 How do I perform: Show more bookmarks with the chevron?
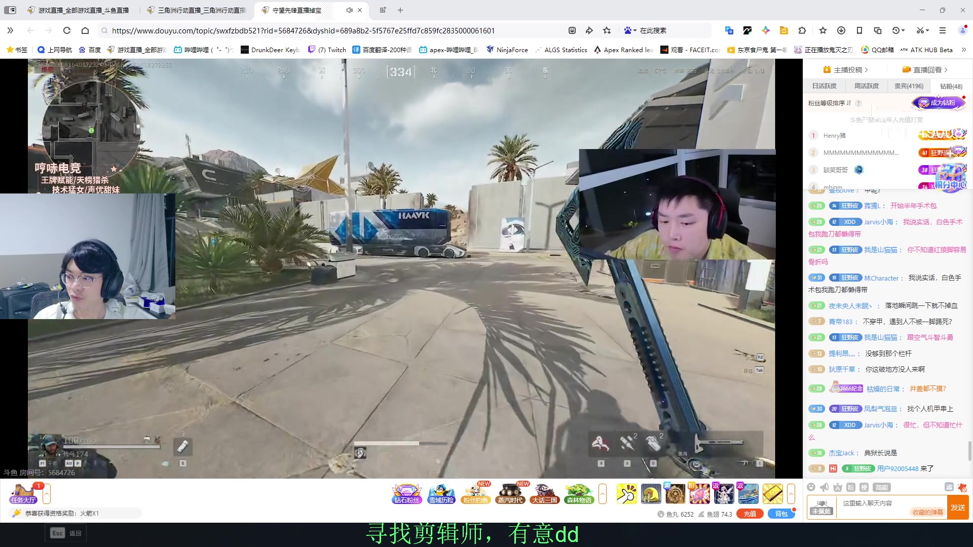(963, 50)
